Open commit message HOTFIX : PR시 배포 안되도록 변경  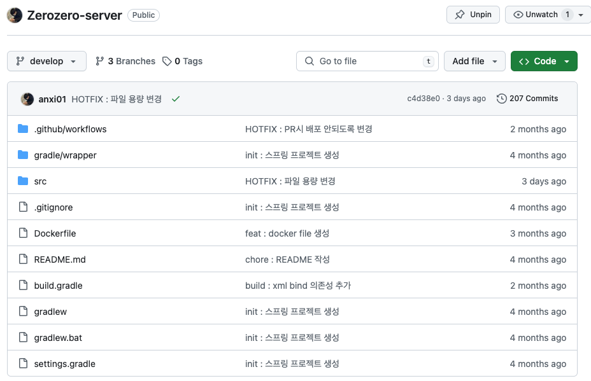(x=309, y=129)
